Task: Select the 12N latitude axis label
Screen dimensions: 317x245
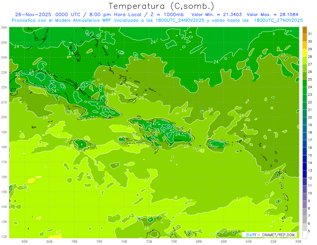Action: 4,237
